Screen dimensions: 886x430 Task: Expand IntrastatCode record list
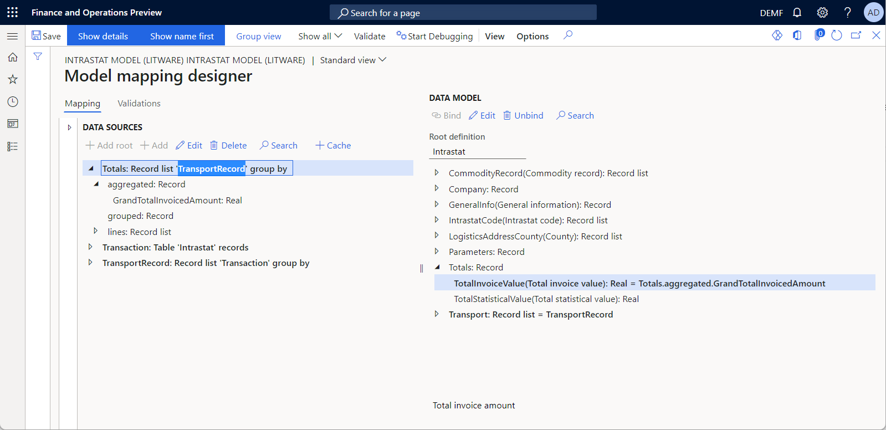[x=437, y=219]
